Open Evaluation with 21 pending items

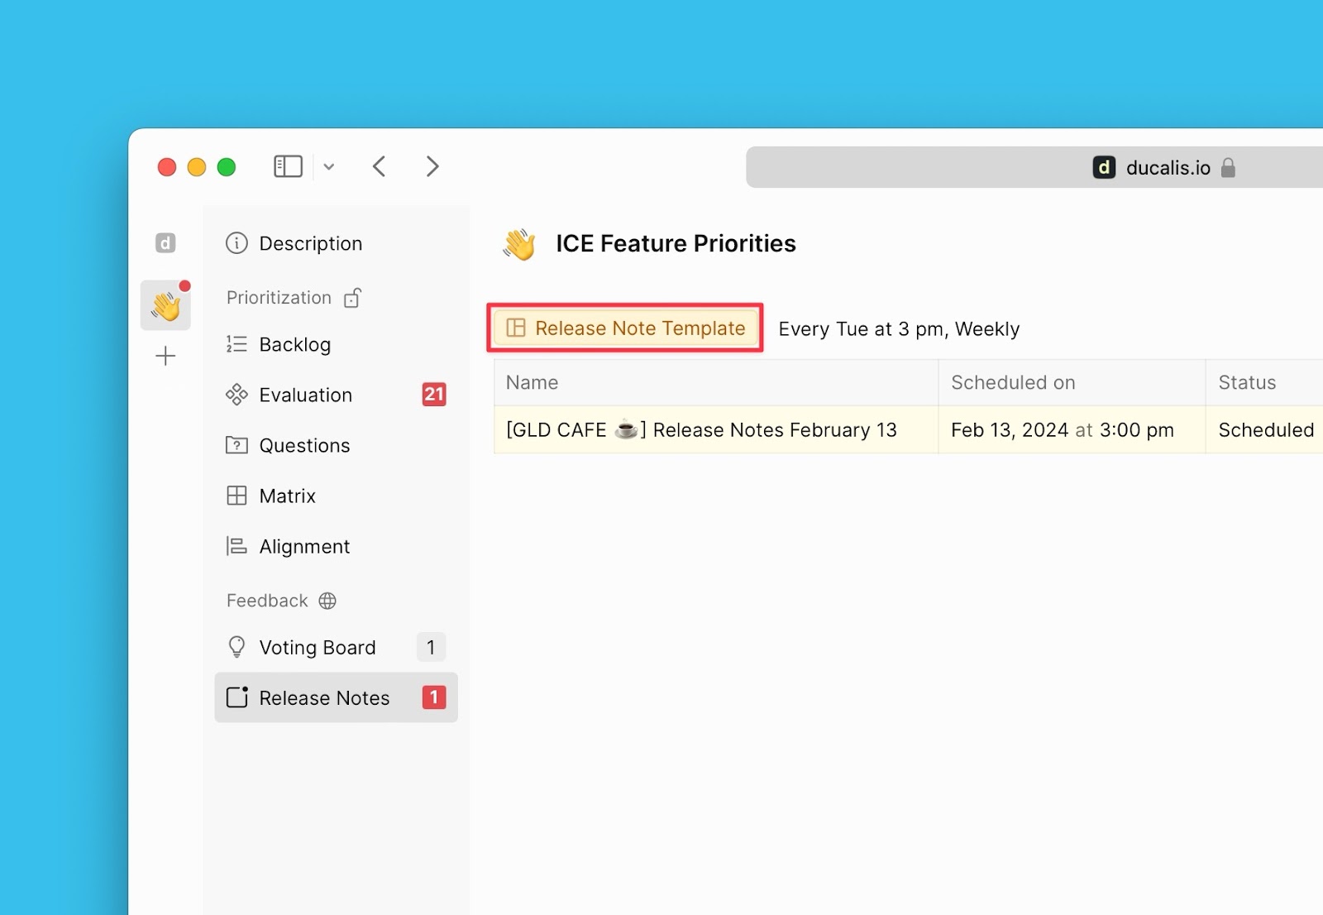(305, 395)
